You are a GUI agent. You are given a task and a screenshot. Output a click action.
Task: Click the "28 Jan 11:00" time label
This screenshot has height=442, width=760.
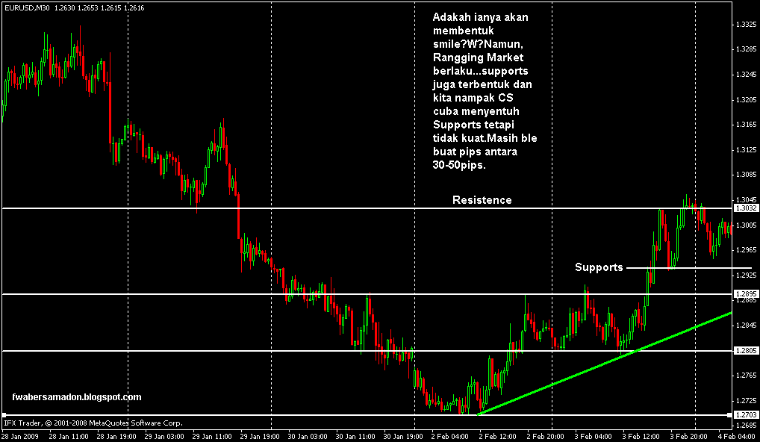pos(67,436)
